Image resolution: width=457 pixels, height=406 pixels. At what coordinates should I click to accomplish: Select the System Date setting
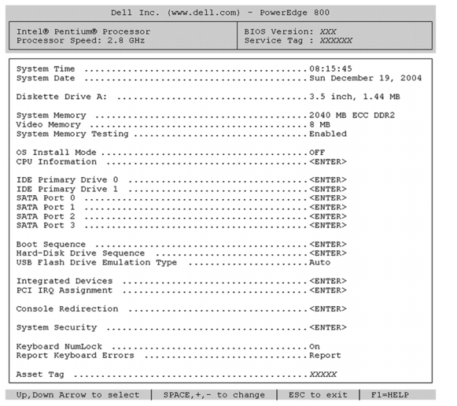point(219,78)
